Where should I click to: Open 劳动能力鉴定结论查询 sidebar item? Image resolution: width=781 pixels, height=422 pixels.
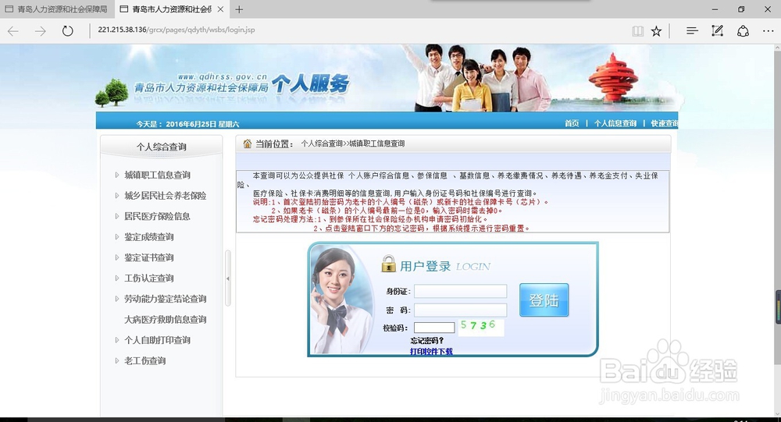coord(166,299)
